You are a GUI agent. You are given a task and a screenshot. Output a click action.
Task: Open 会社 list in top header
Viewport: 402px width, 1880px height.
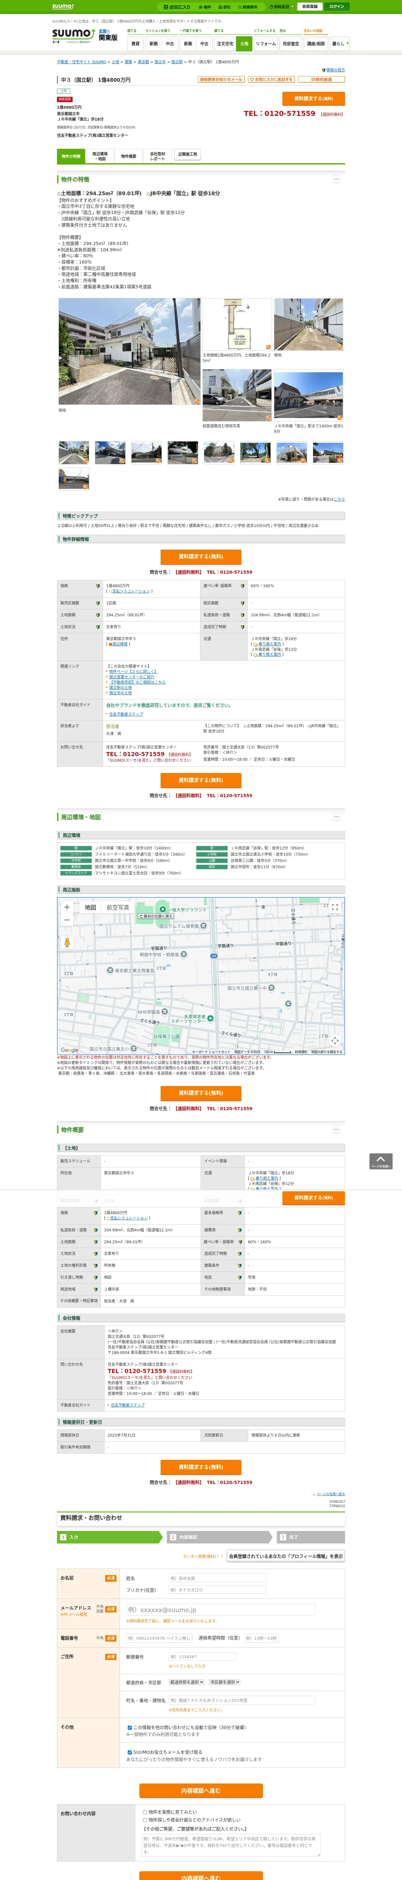[225, 7]
